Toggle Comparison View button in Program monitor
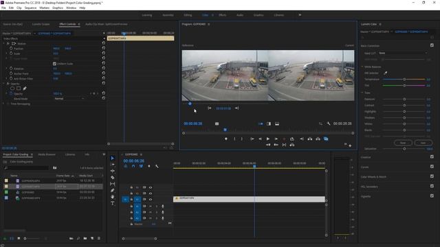Viewport: 440px width, 247px height. [326, 139]
